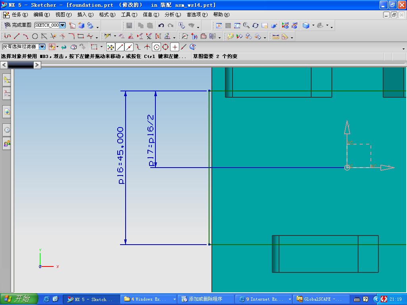Click the Show All Constraints icon
This screenshot has width=407, height=305.
[x=140, y=36]
